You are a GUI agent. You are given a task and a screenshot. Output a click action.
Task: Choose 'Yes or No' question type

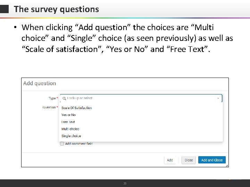(x=69, y=115)
